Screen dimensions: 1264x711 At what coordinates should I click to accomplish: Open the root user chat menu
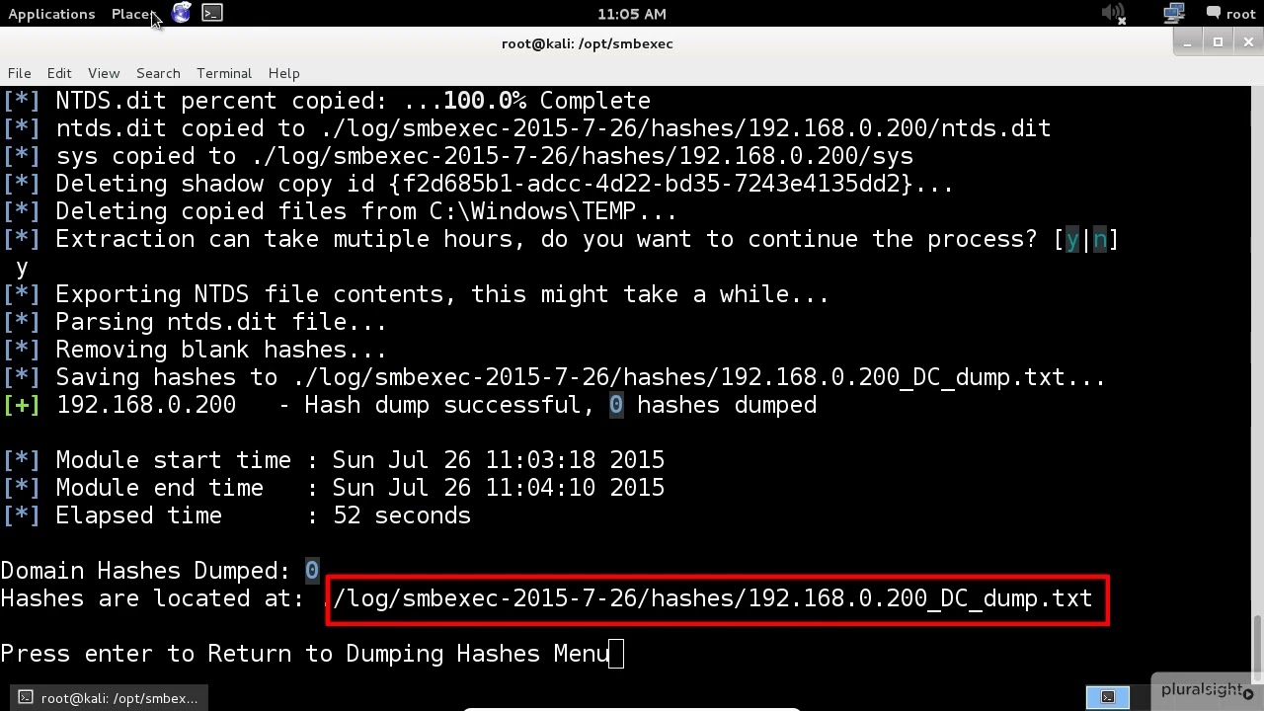1230,14
